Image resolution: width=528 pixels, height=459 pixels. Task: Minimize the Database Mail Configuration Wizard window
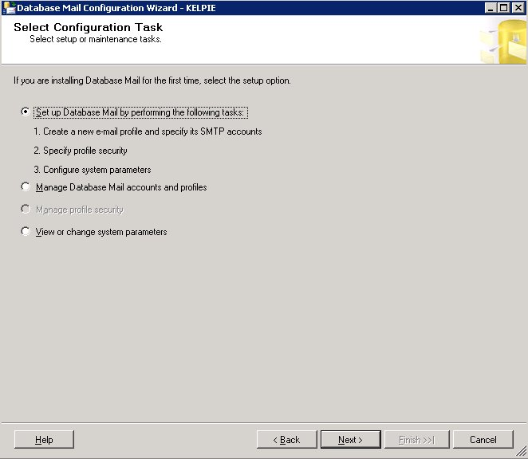491,7
